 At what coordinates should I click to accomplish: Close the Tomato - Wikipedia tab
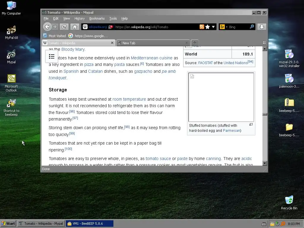pyautogui.click(x=112, y=43)
